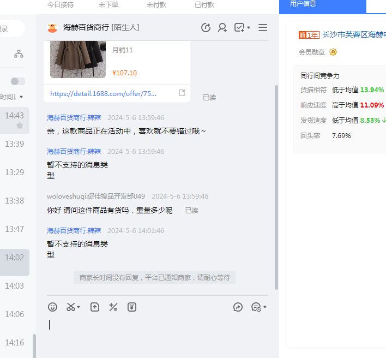Star the 14:43 conversation
The image size is (386, 358).
[20, 126]
